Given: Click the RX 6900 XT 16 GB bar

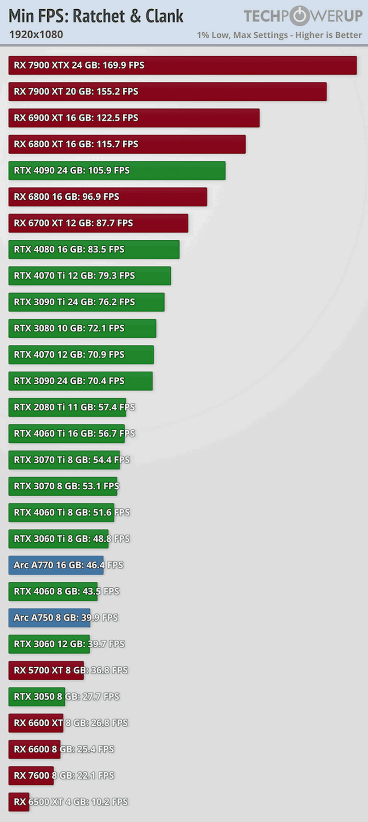Looking at the screenshot, I should [x=134, y=118].
